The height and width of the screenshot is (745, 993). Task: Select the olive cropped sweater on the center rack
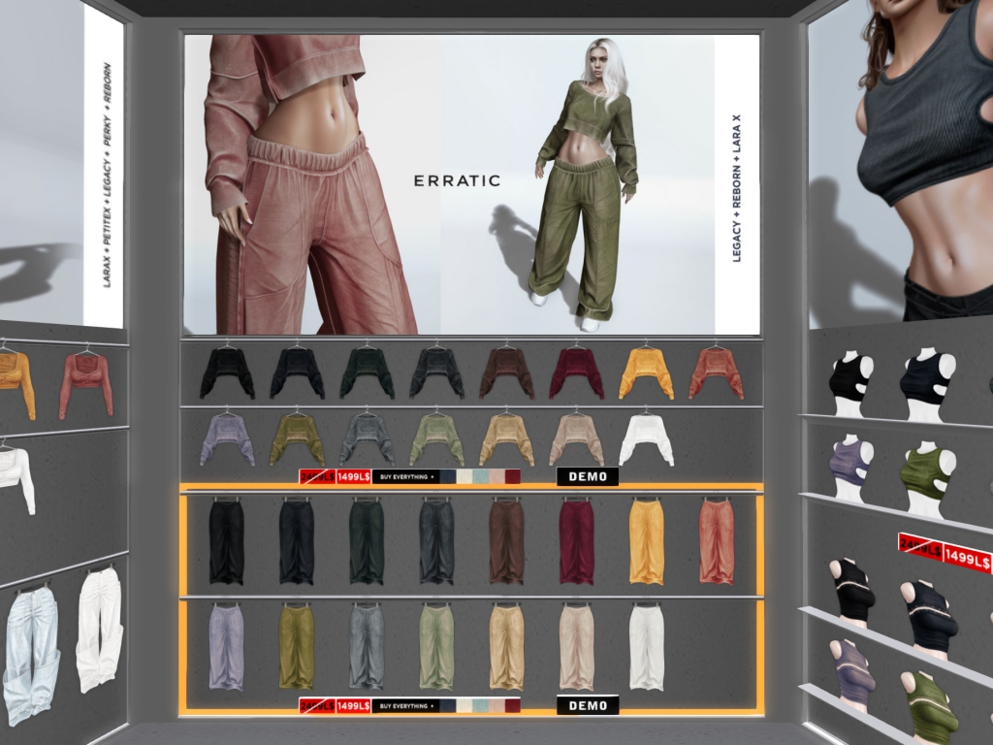(297, 439)
